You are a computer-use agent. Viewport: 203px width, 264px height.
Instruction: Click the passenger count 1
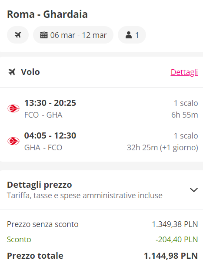[x=137, y=35]
